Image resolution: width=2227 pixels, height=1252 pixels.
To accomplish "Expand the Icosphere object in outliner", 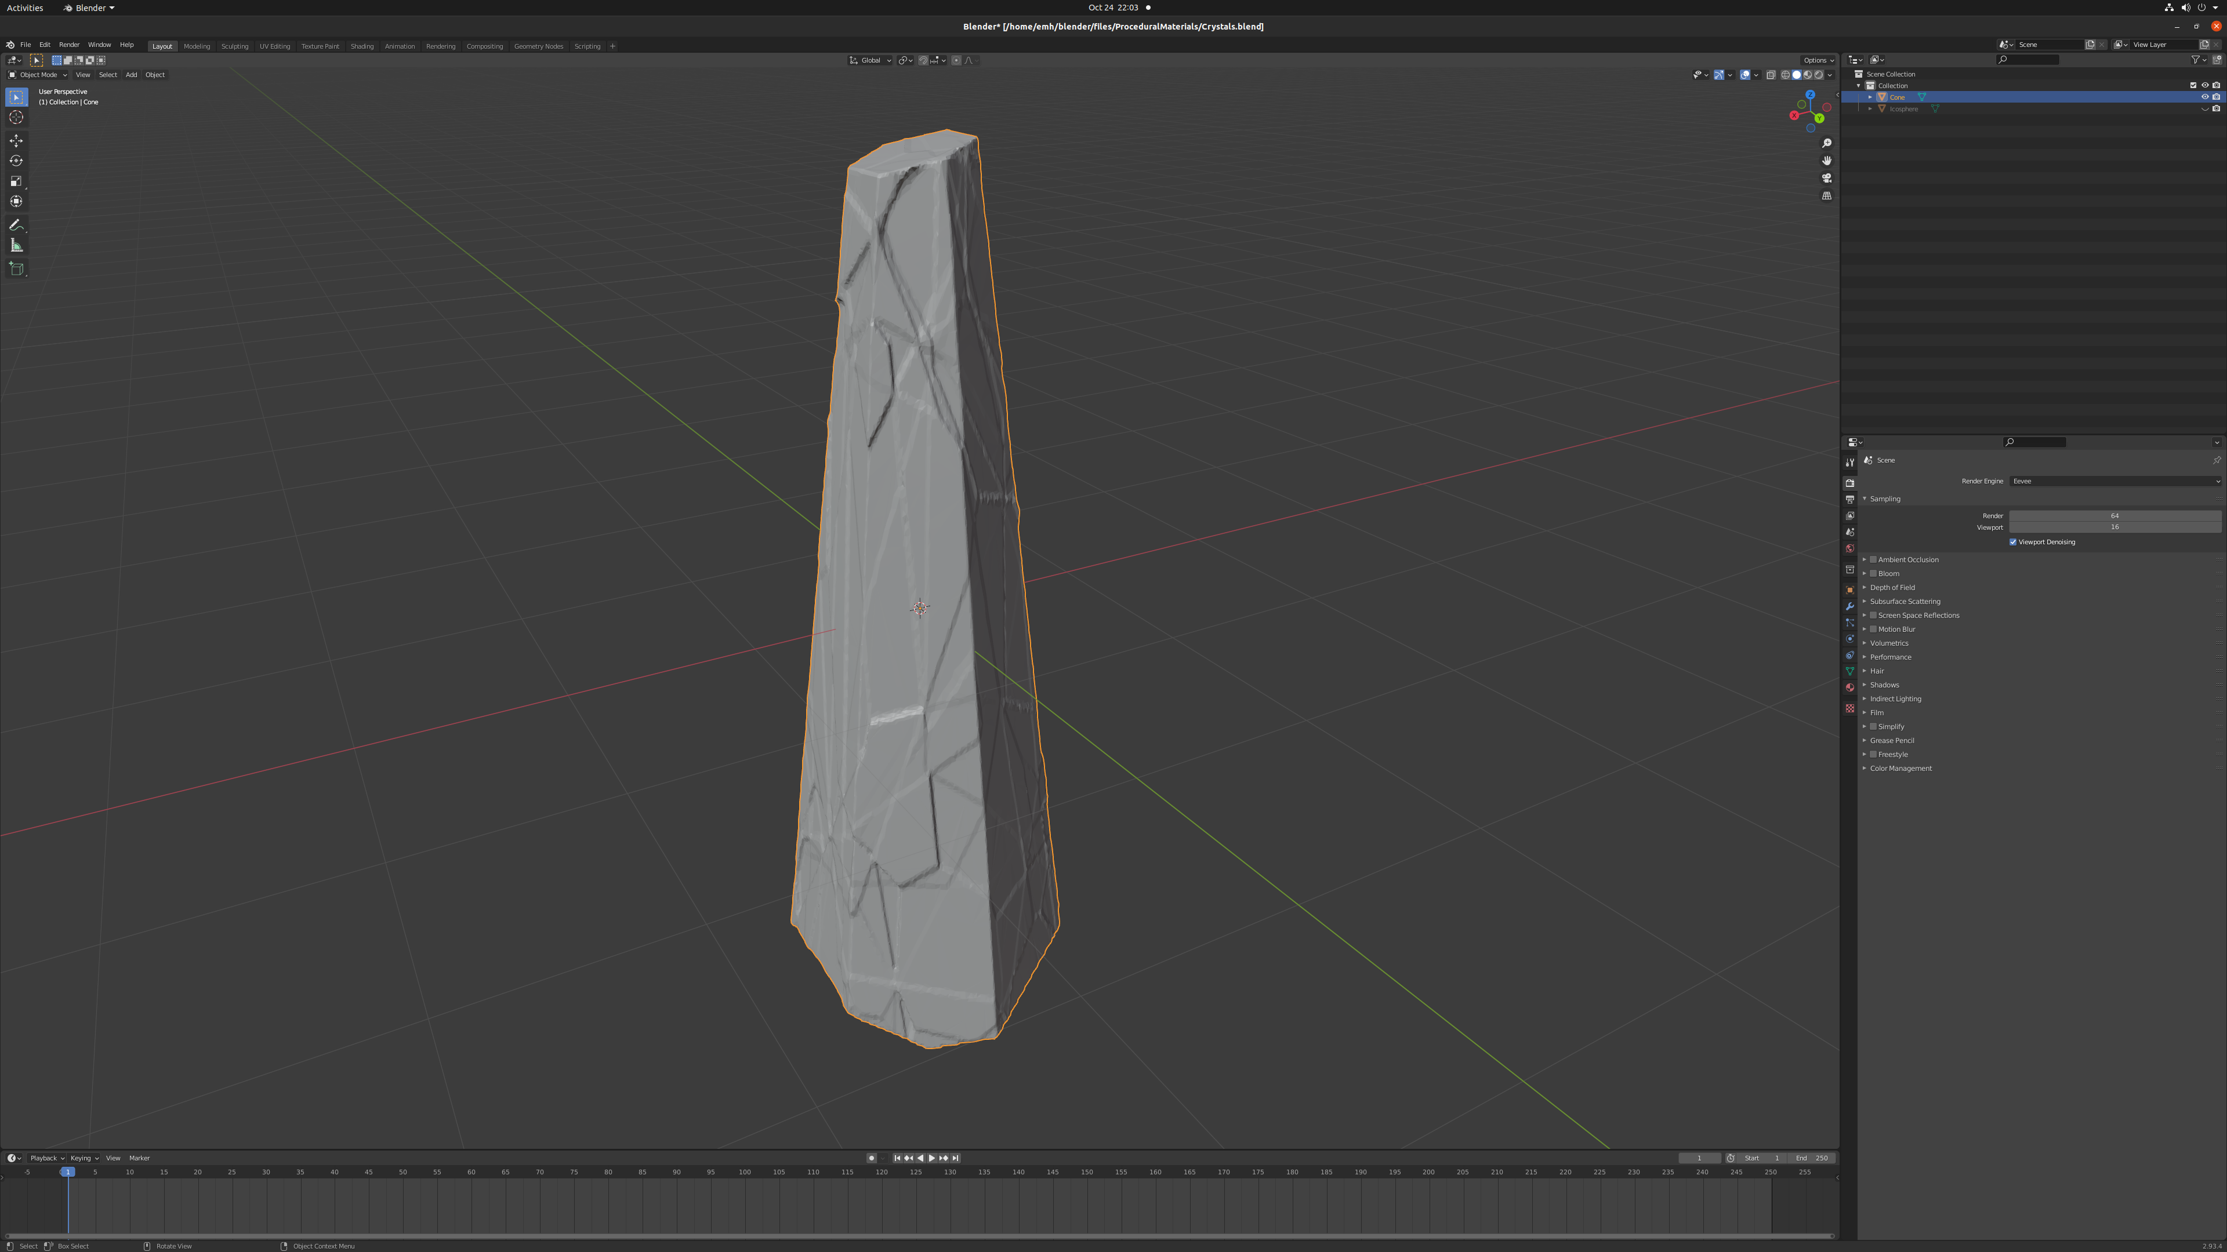I will click(1870, 109).
